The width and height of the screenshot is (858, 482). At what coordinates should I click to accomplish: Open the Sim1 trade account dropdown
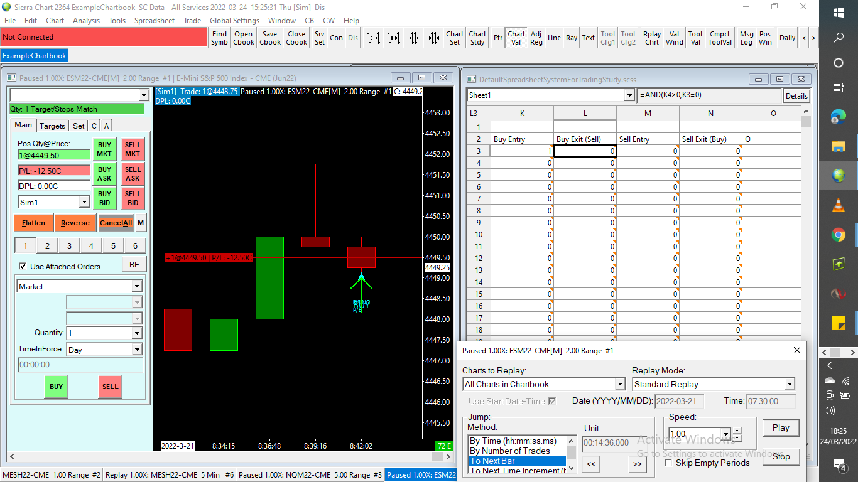84,202
